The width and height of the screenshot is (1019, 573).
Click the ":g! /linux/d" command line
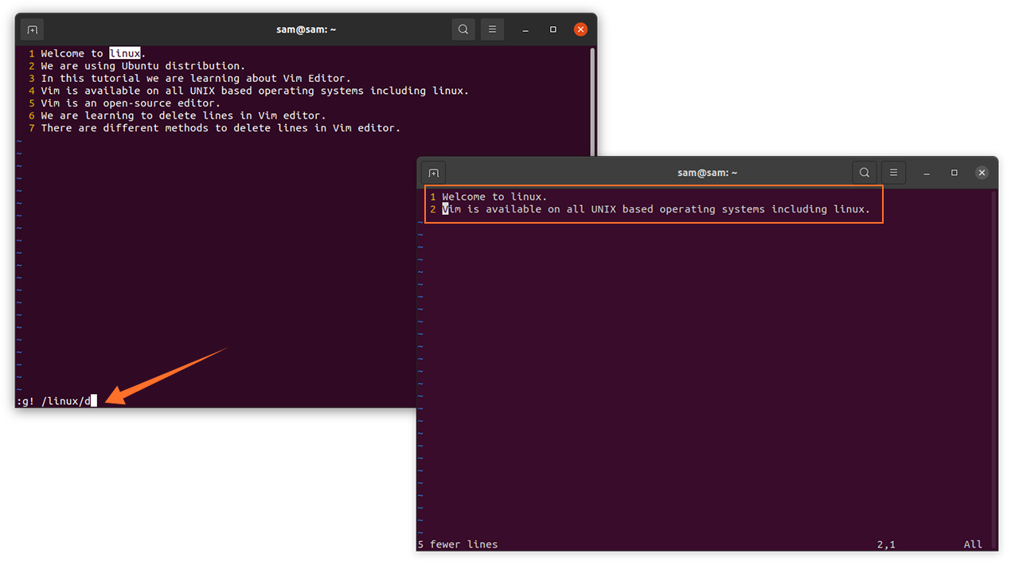(53, 401)
